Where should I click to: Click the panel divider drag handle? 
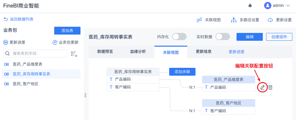coord(85,95)
